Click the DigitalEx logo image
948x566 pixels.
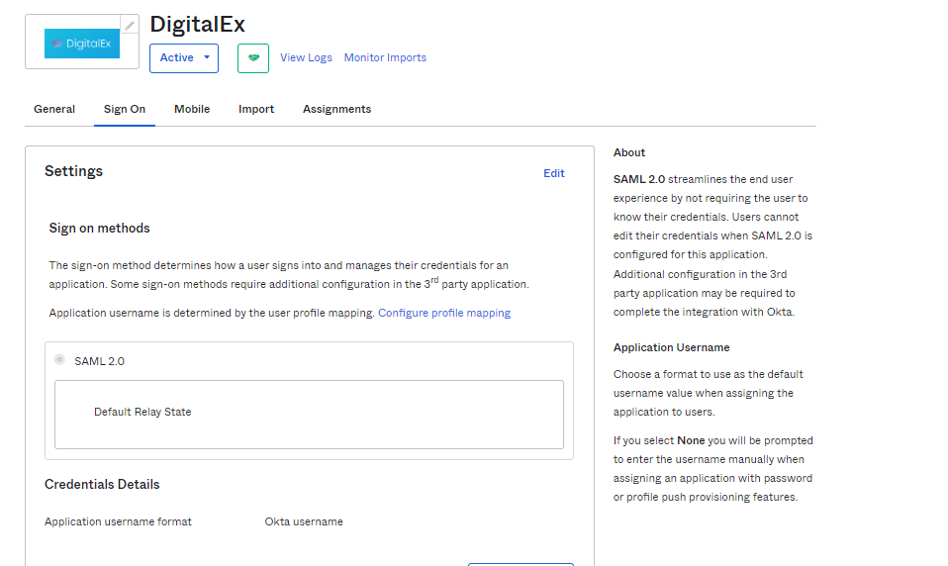(x=82, y=44)
